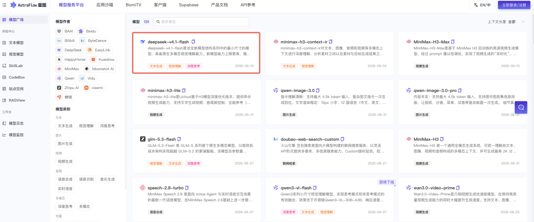Toggle the Qwen author filter
534x222 pixels.
tap(66, 78)
